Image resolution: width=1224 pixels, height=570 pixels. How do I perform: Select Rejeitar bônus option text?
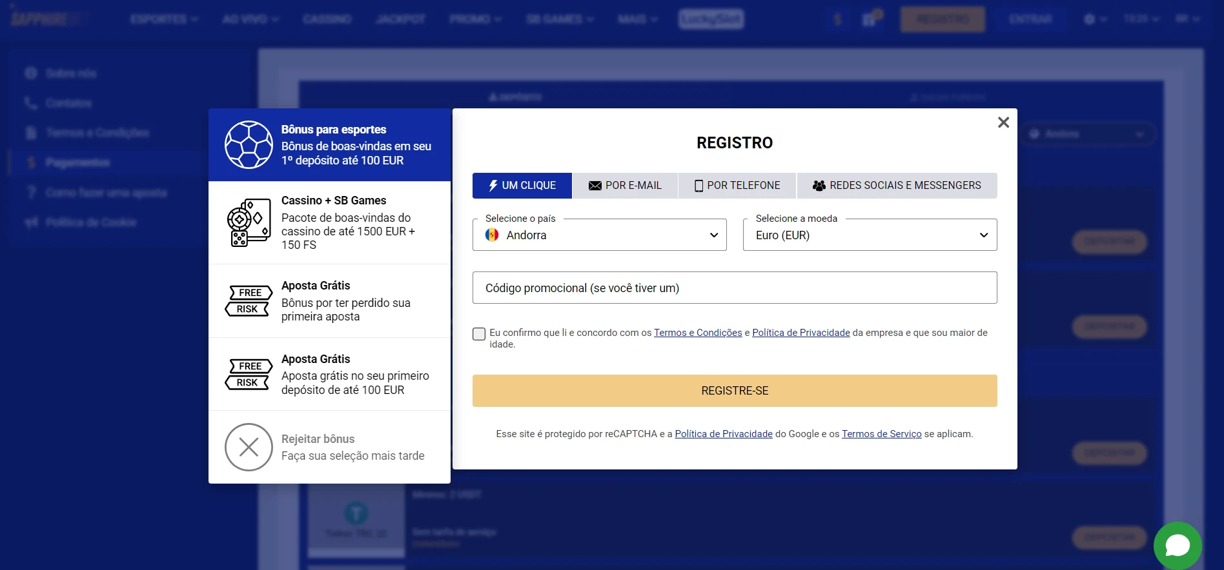click(x=353, y=447)
